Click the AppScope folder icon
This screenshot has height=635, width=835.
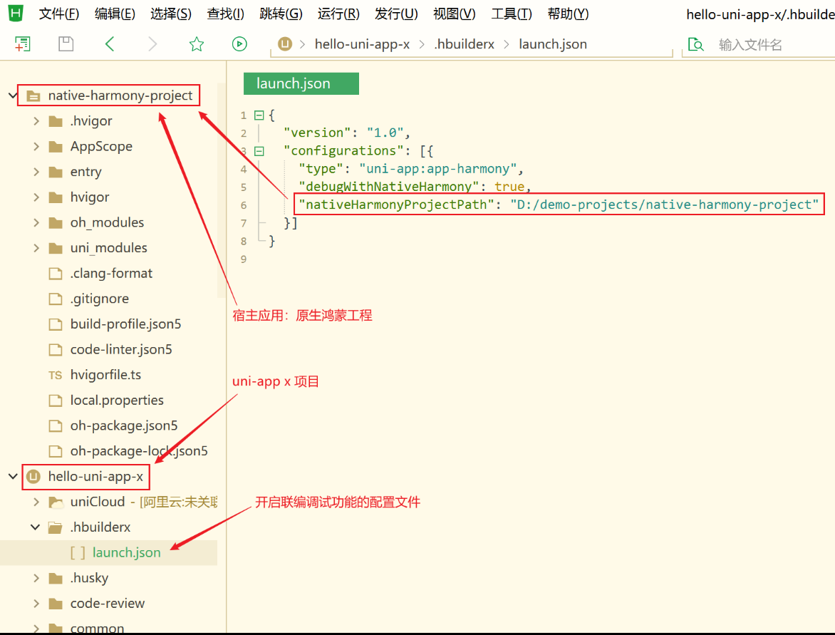56,147
